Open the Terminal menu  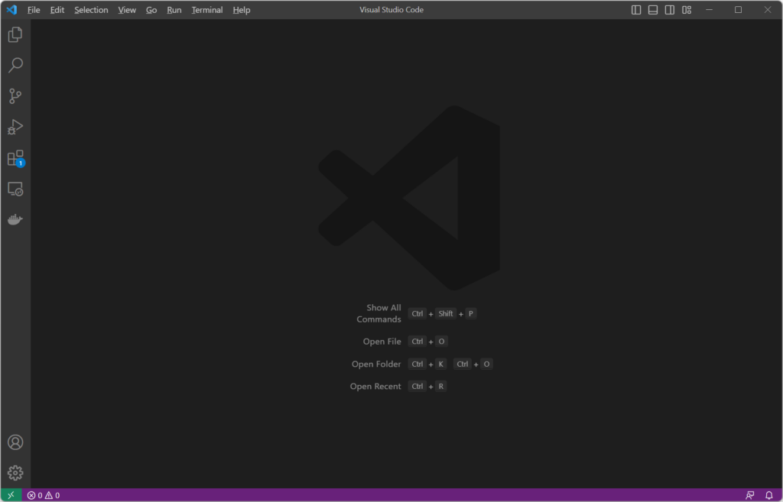(206, 10)
